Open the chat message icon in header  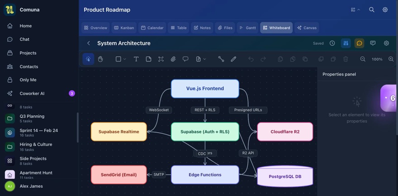pyautogui.click(x=373, y=43)
